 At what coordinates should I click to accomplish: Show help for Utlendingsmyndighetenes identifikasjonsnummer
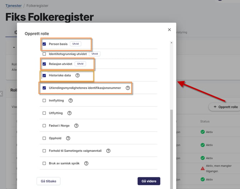(x=128, y=88)
